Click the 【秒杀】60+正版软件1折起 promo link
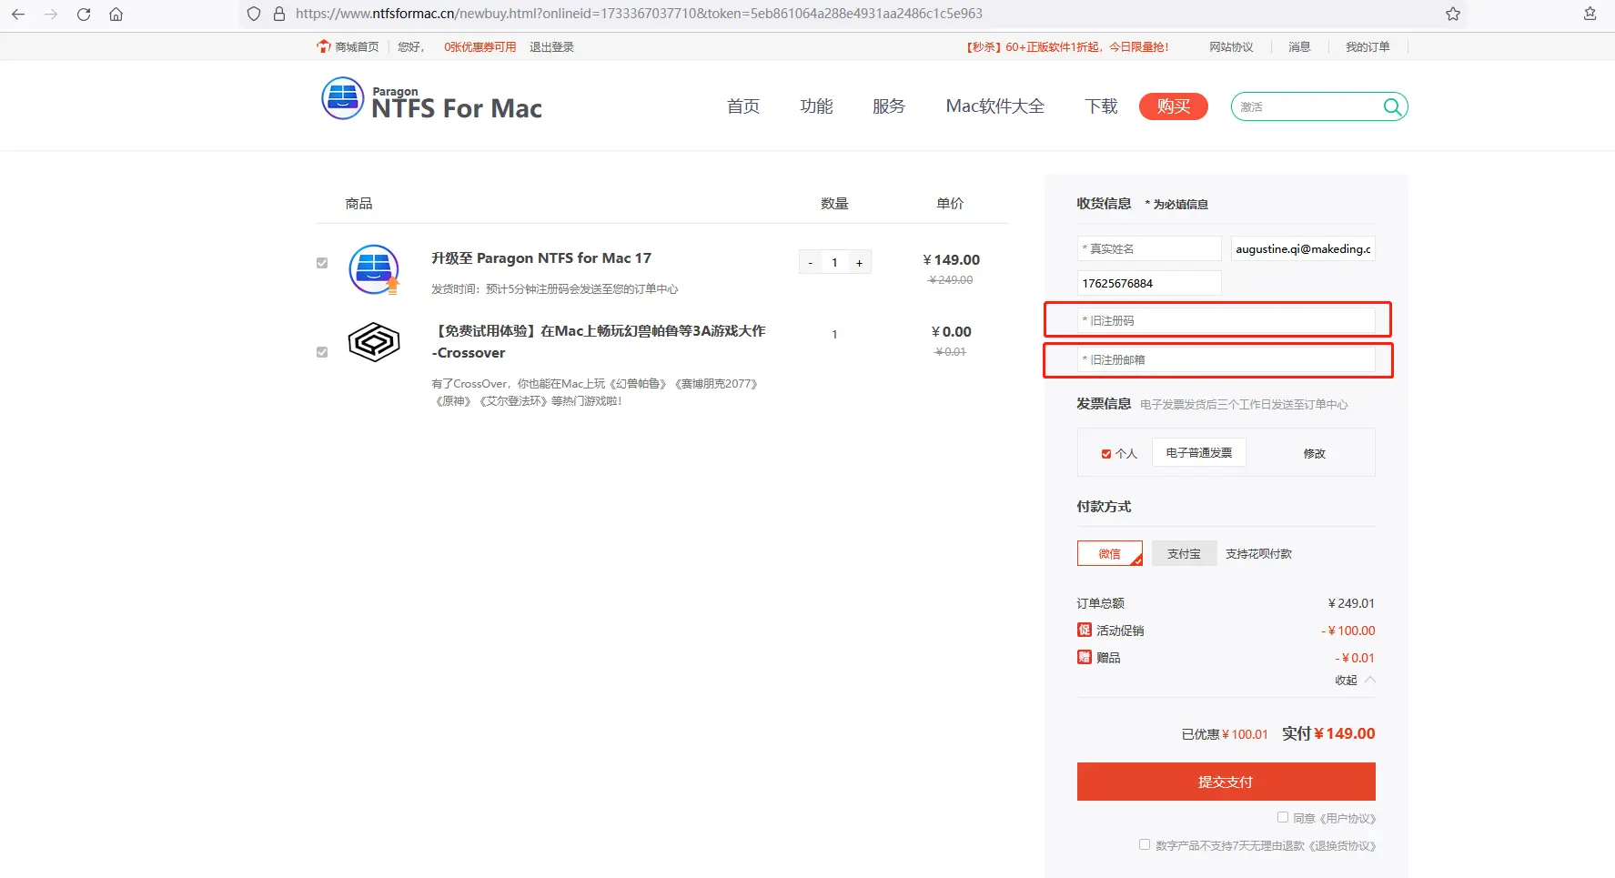This screenshot has height=878, width=1615. tap(1067, 47)
